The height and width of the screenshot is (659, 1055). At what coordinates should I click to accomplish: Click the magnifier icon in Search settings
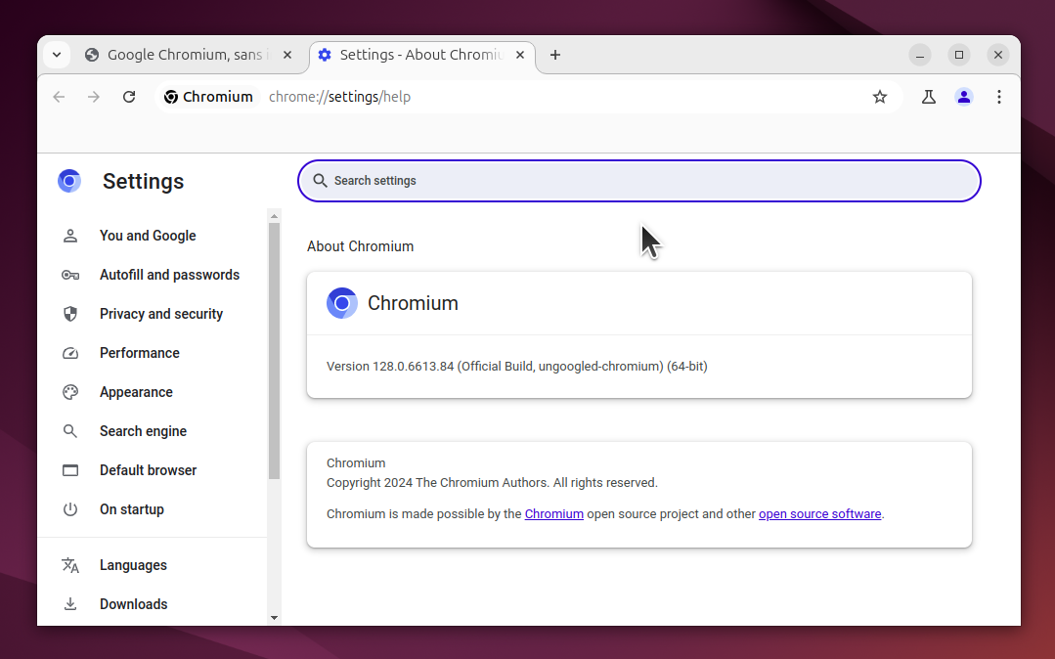coord(321,181)
